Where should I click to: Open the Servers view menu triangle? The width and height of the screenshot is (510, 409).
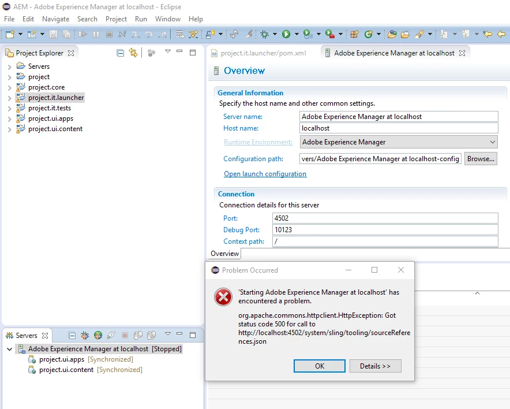(x=168, y=333)
